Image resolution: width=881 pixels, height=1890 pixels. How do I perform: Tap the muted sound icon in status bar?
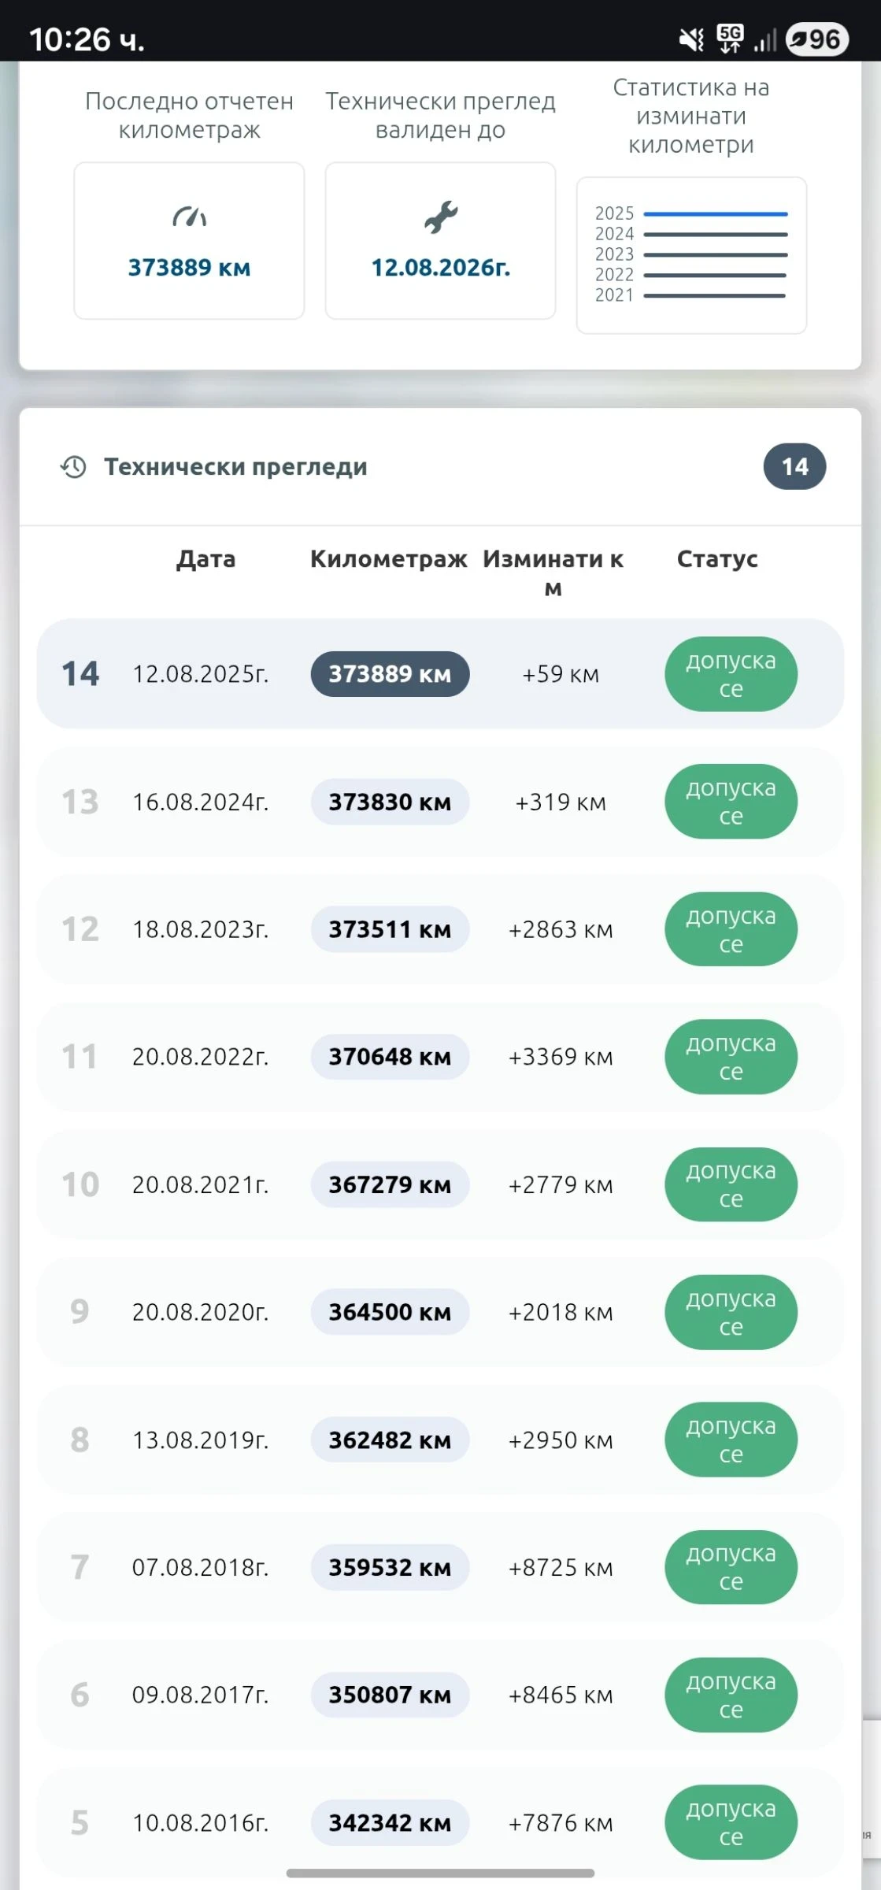pyautogui.click(x=691, y=39)
